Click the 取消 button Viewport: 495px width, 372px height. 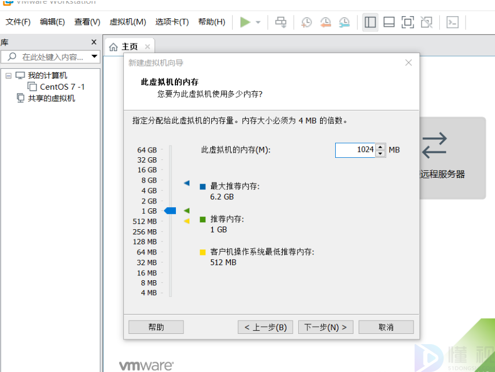[386, 327]
